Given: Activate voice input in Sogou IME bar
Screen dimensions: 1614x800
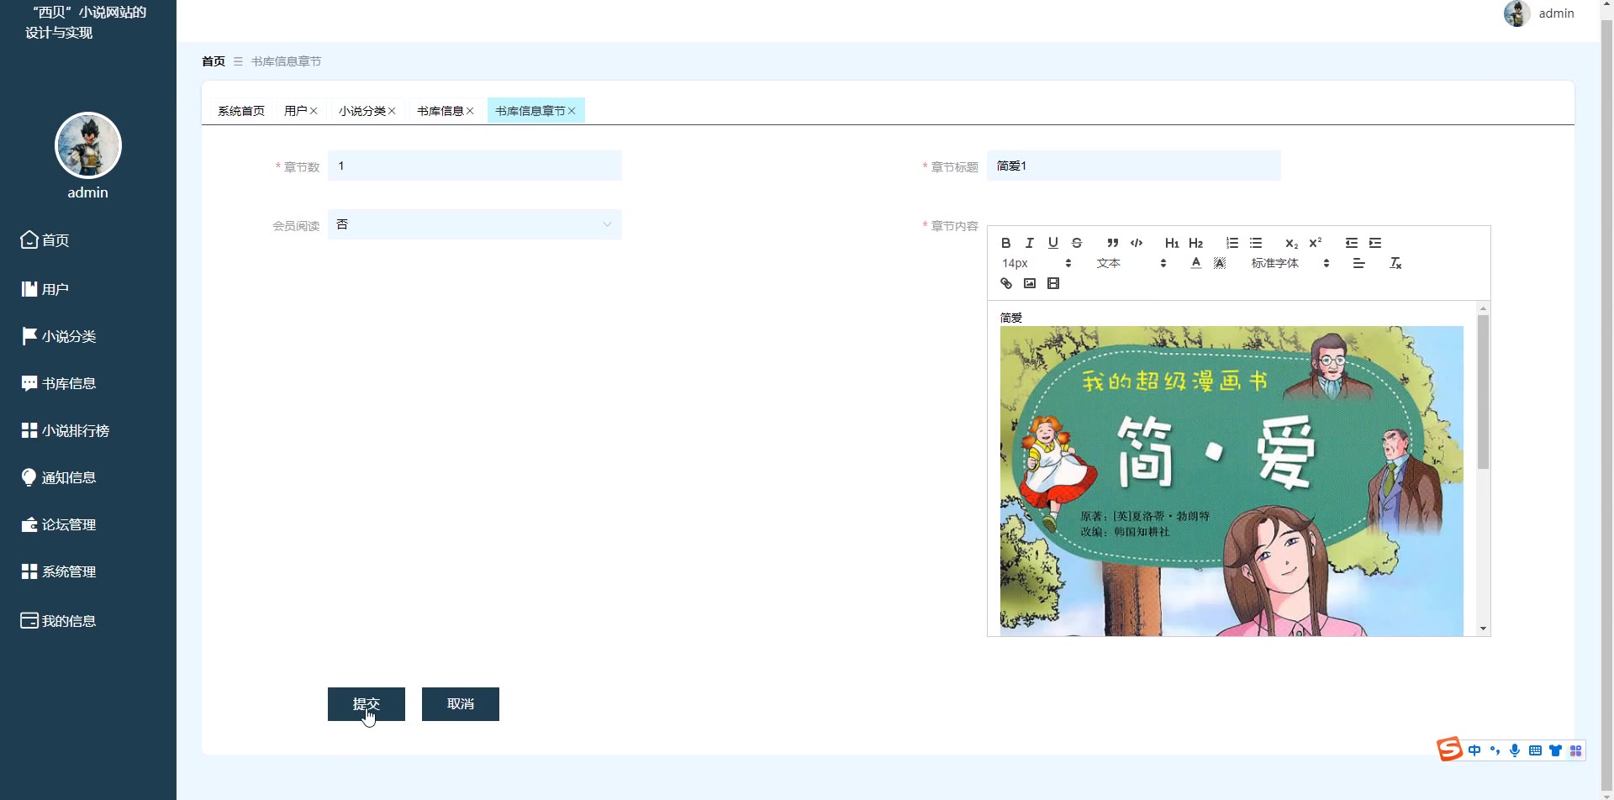Looking at the screenshot, I should coord(1515,750).
